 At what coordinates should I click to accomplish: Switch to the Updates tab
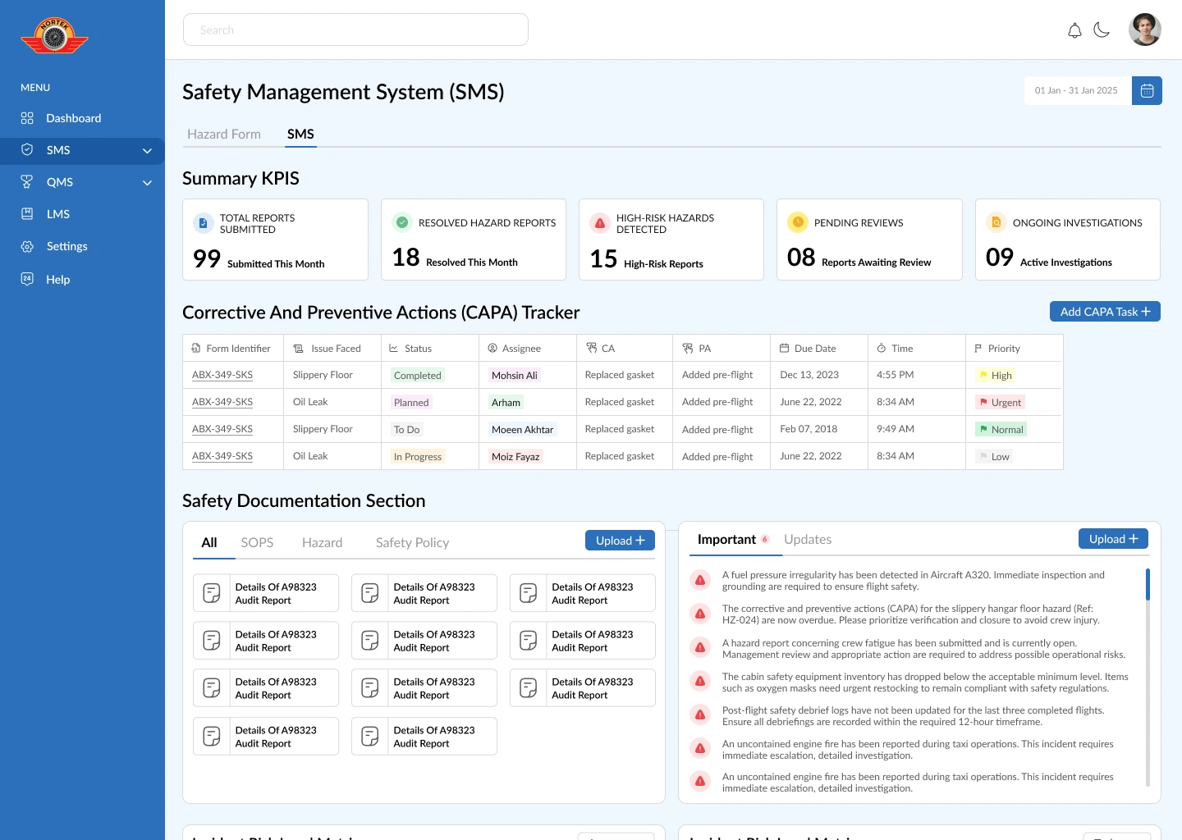[808, 539]
